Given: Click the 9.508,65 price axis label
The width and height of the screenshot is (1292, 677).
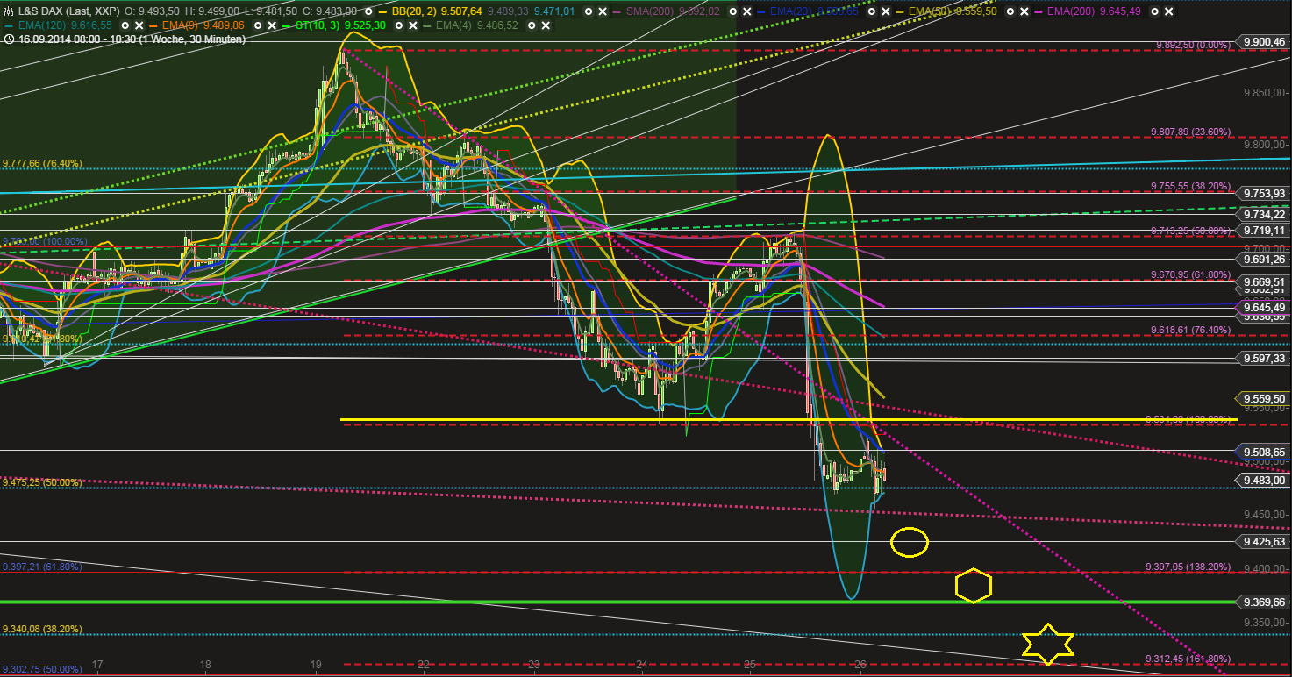Looking at the screenshot, I should (x=1262, y=453).
